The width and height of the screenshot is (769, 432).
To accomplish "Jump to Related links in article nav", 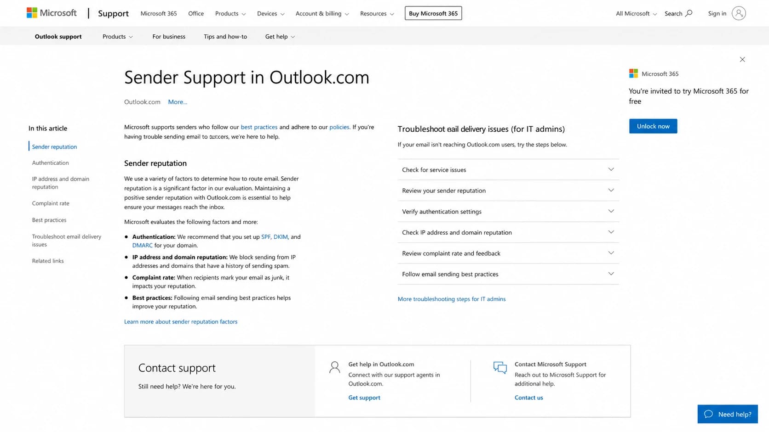I will click(48, 261).
